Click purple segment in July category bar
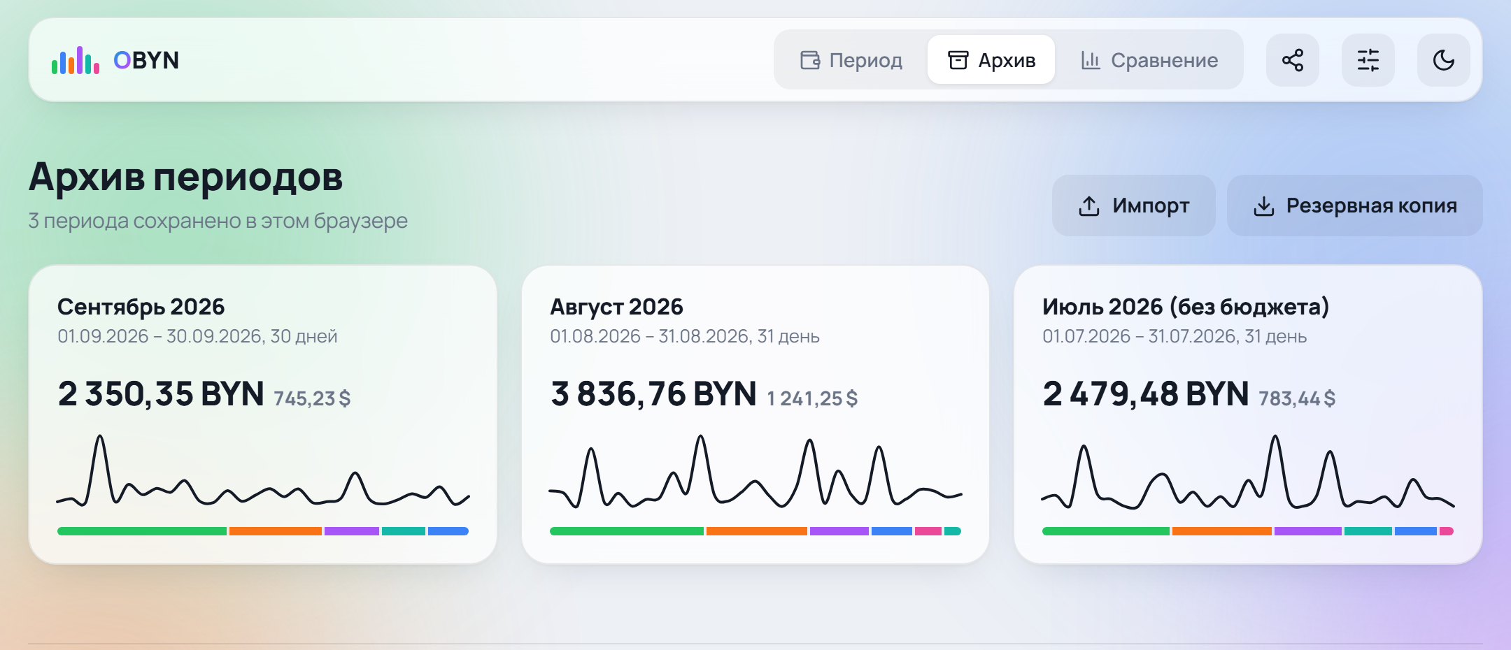The height and width of the screenshot is (650, 1511). click(x=1308, y=531)
